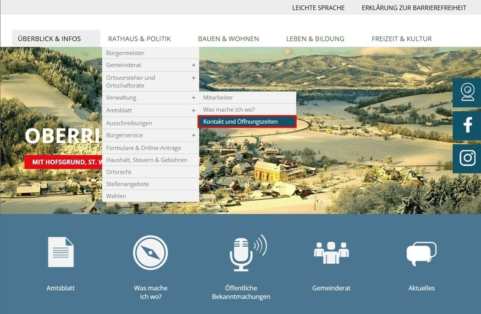Open the Freizeit & Kultur menu
This screenshot has height=314, width=481.
(401, 39)
